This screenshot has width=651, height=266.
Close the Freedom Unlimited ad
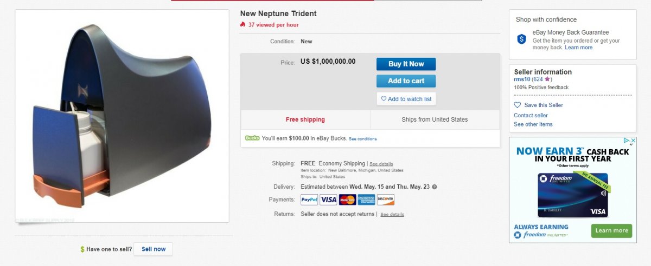633,141
